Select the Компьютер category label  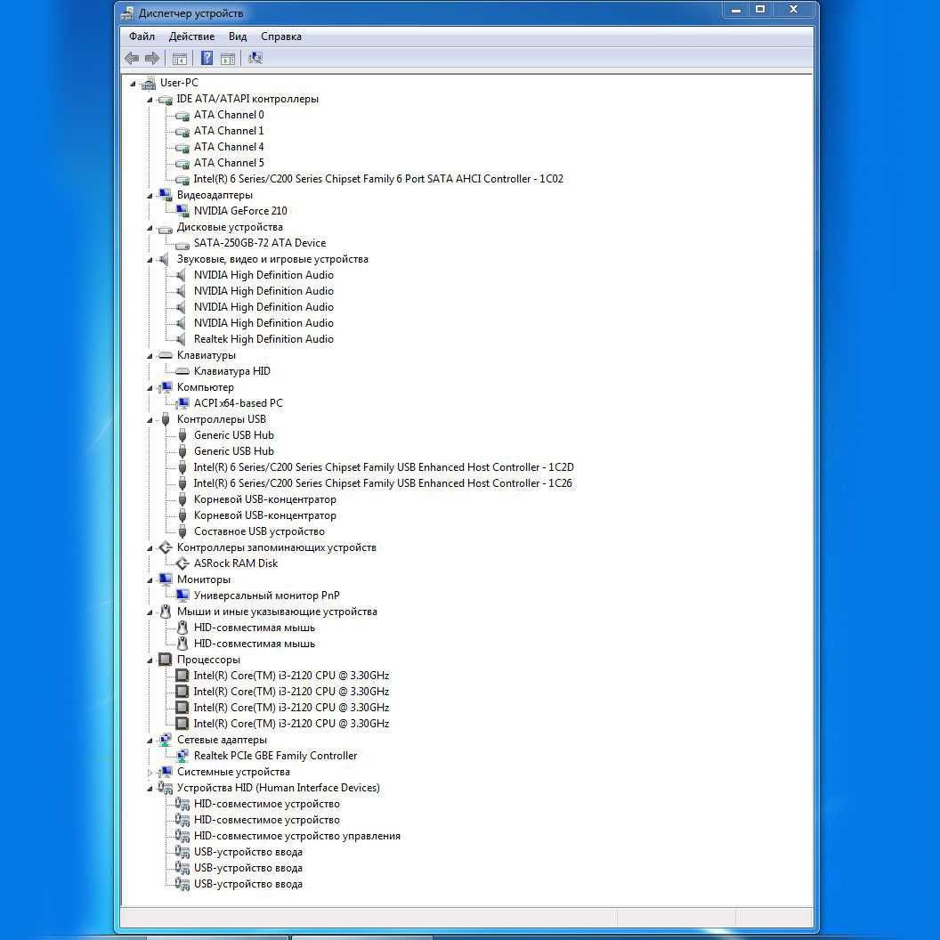(206, 387)
